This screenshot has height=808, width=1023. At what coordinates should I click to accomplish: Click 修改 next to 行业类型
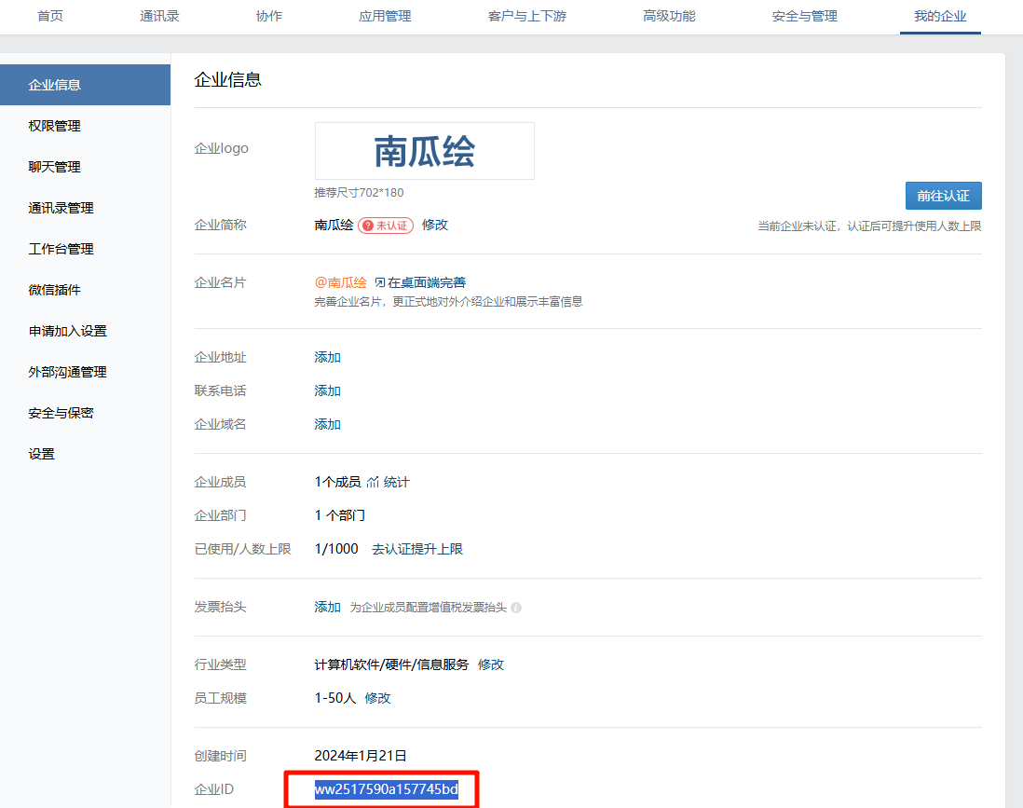pos(491,664)
